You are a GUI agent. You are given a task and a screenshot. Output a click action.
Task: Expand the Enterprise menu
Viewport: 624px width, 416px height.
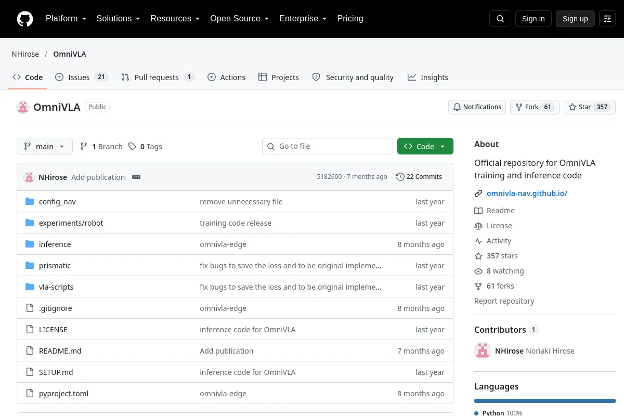(303, 19)
